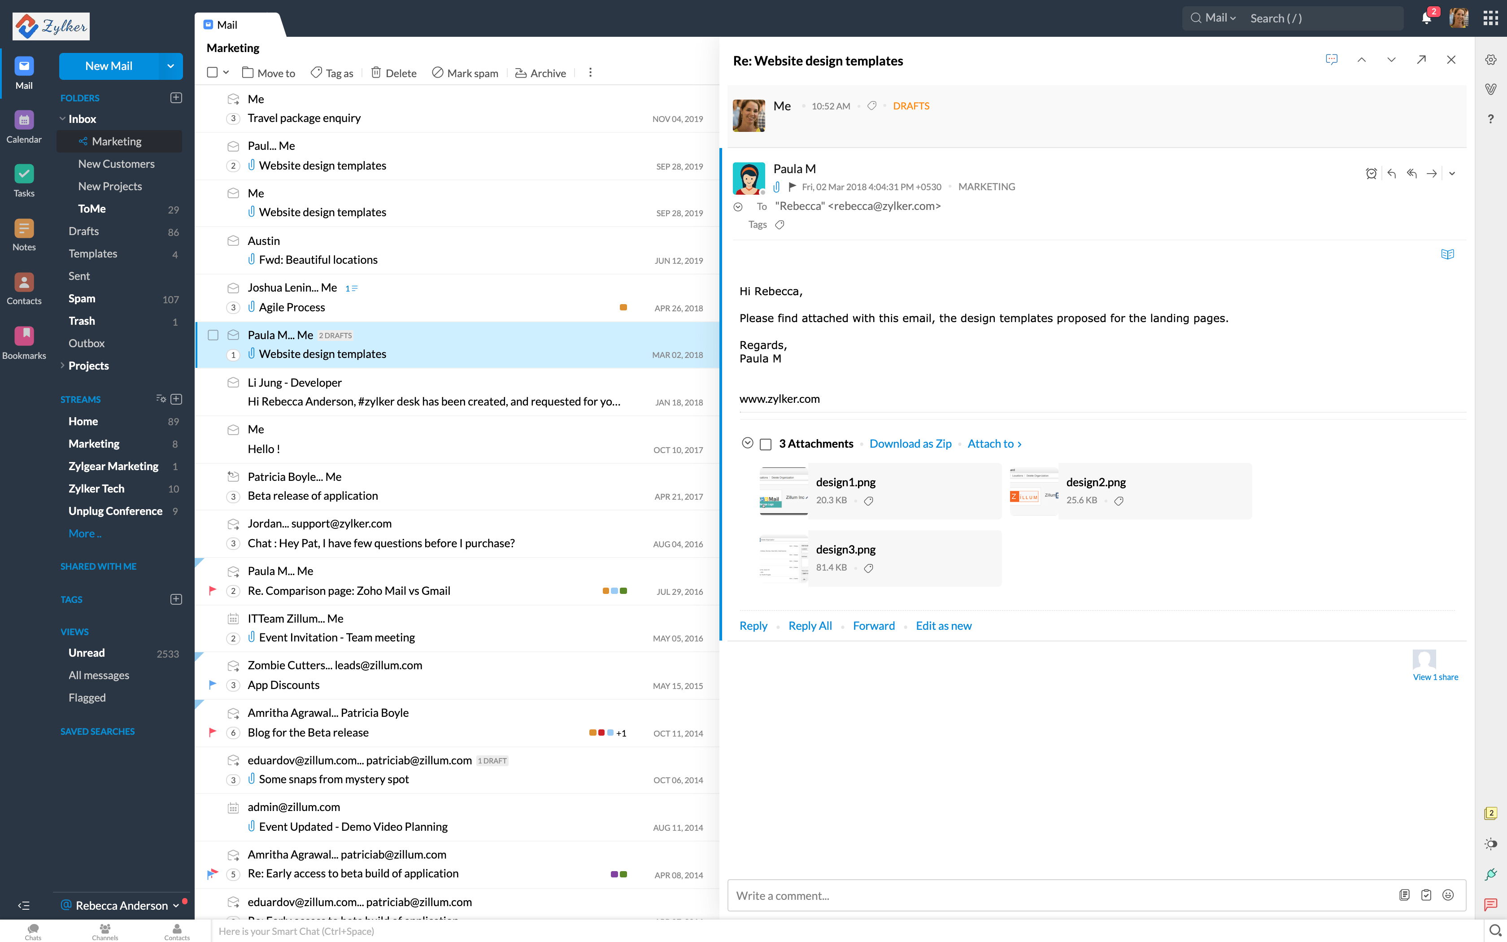Click the Move to icon in toolbar
Image resolution: width=1507 pixels, height=942 pixels.
coord(248,73)
